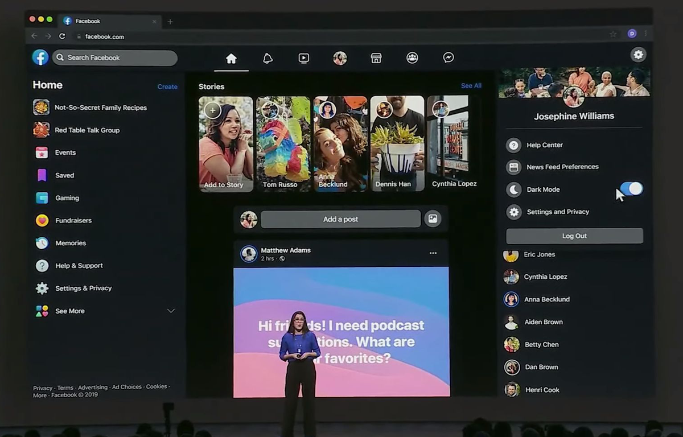Click See All stories link
This screenshot has width=683, height=437.
click(x=471, y=86)
